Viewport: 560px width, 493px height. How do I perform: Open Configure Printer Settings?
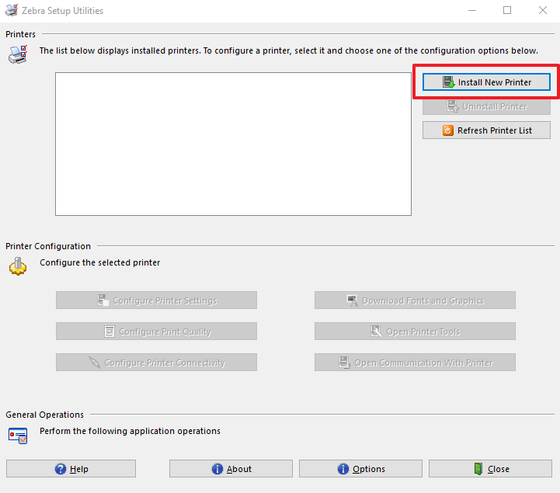click(x=156, y=300)
